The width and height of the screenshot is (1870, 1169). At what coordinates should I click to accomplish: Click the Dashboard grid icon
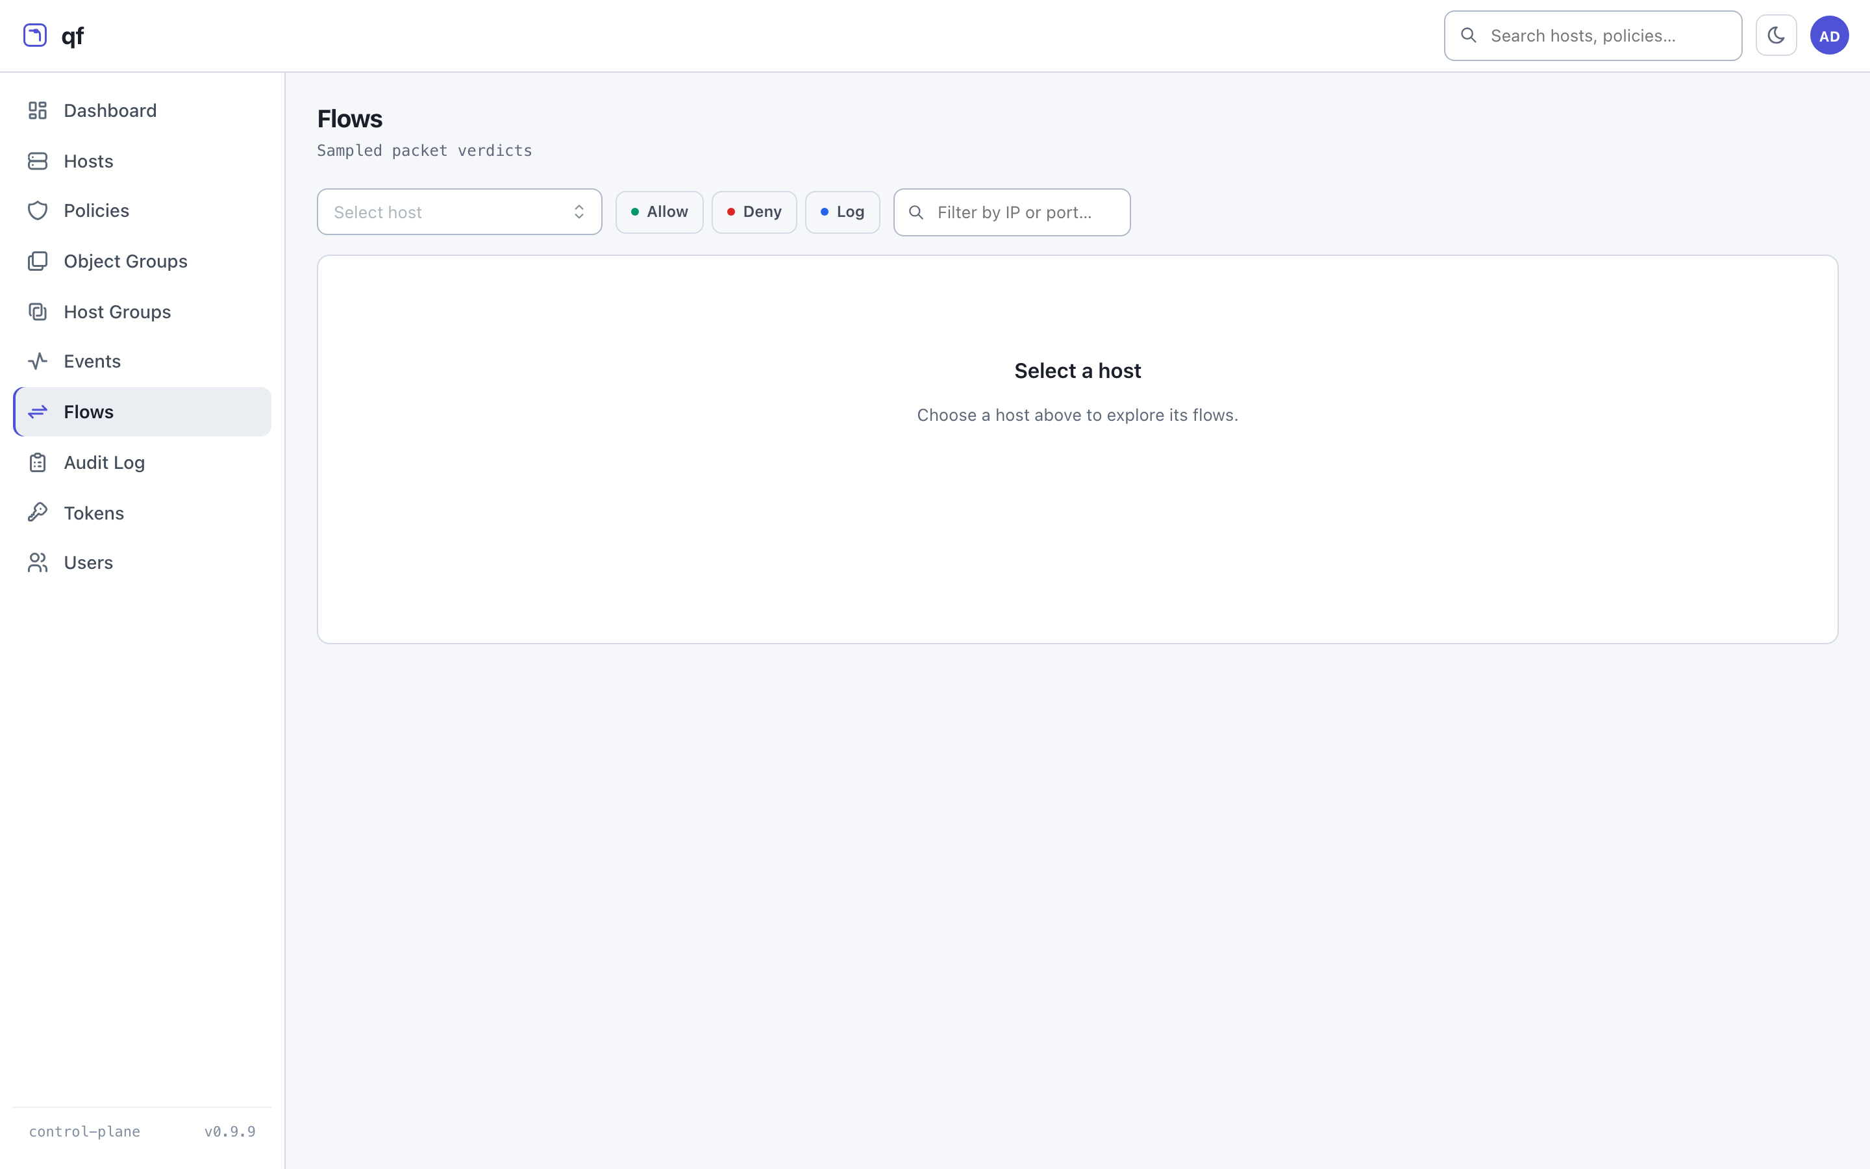click(x=37, y=110)
